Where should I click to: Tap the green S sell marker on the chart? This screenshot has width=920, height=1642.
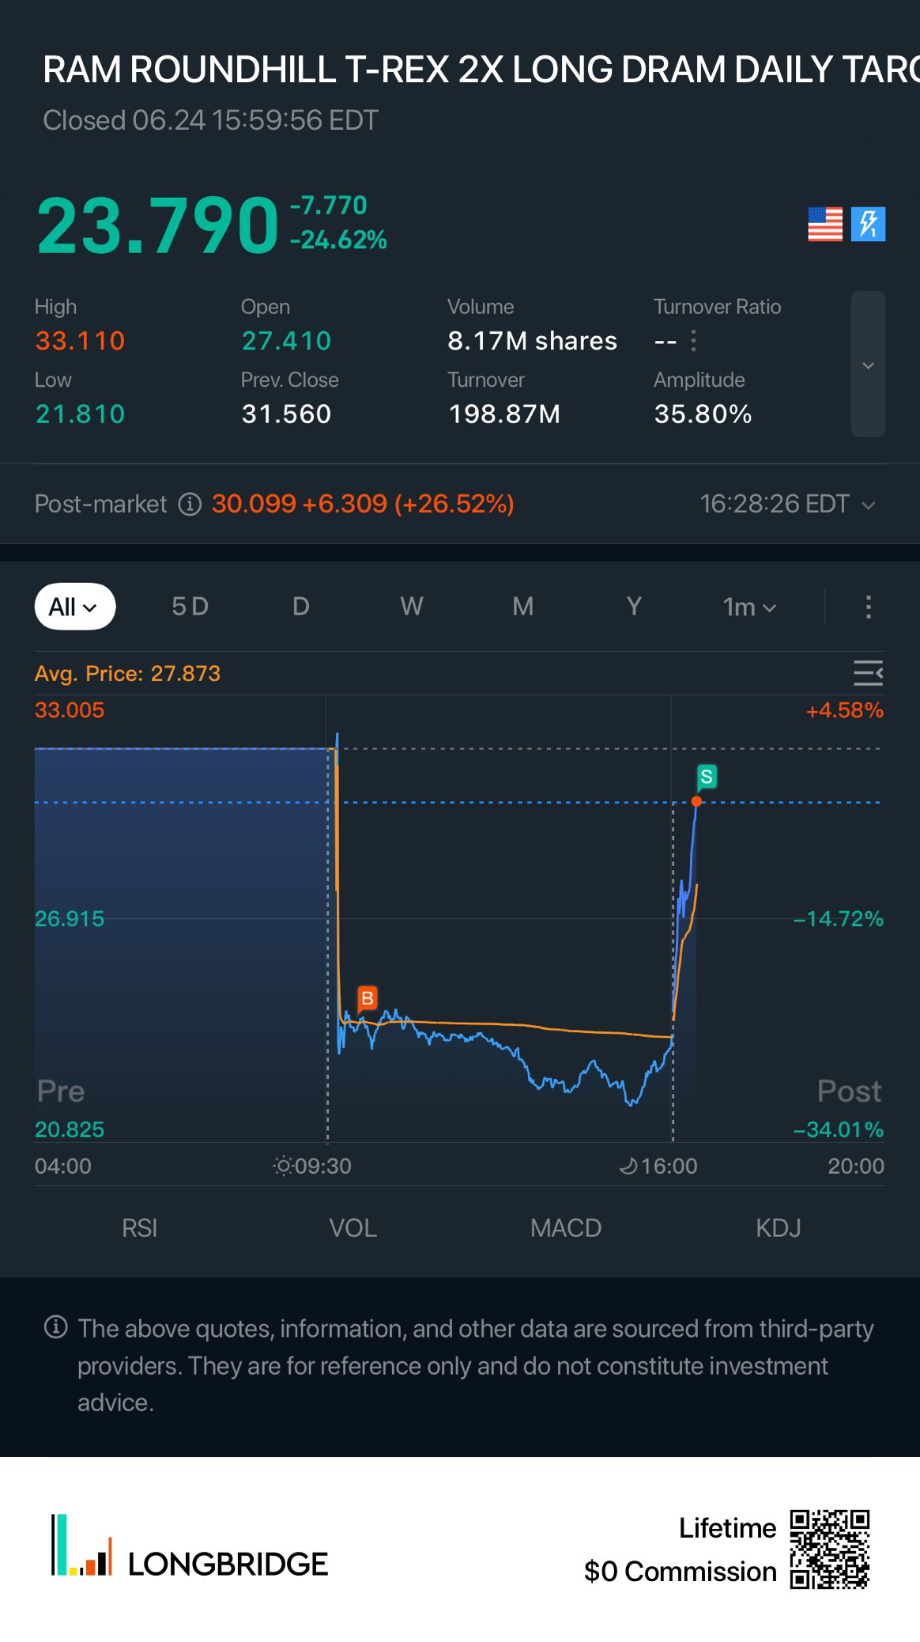(707, 777)
